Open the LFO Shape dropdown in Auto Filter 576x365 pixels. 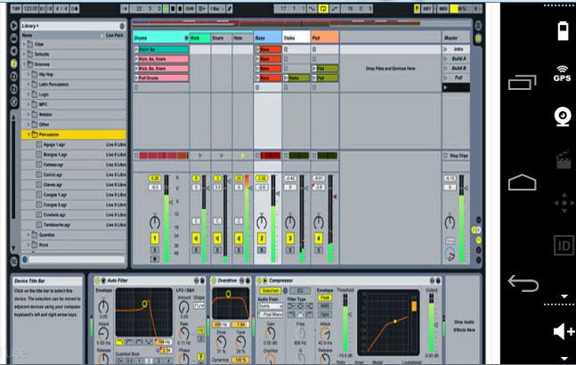199,306
